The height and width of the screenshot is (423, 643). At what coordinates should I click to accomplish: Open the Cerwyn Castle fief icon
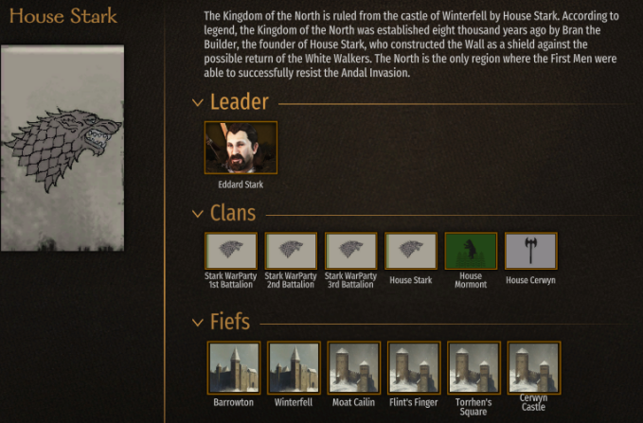[534, 368]
